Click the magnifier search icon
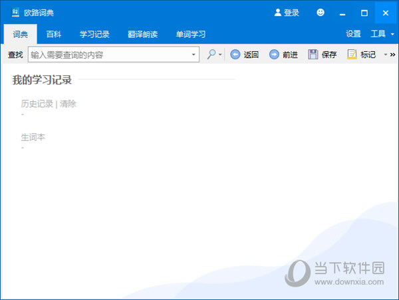Image resolution: width=399 pixels, height=300 pixels. (x=211, y=54)
